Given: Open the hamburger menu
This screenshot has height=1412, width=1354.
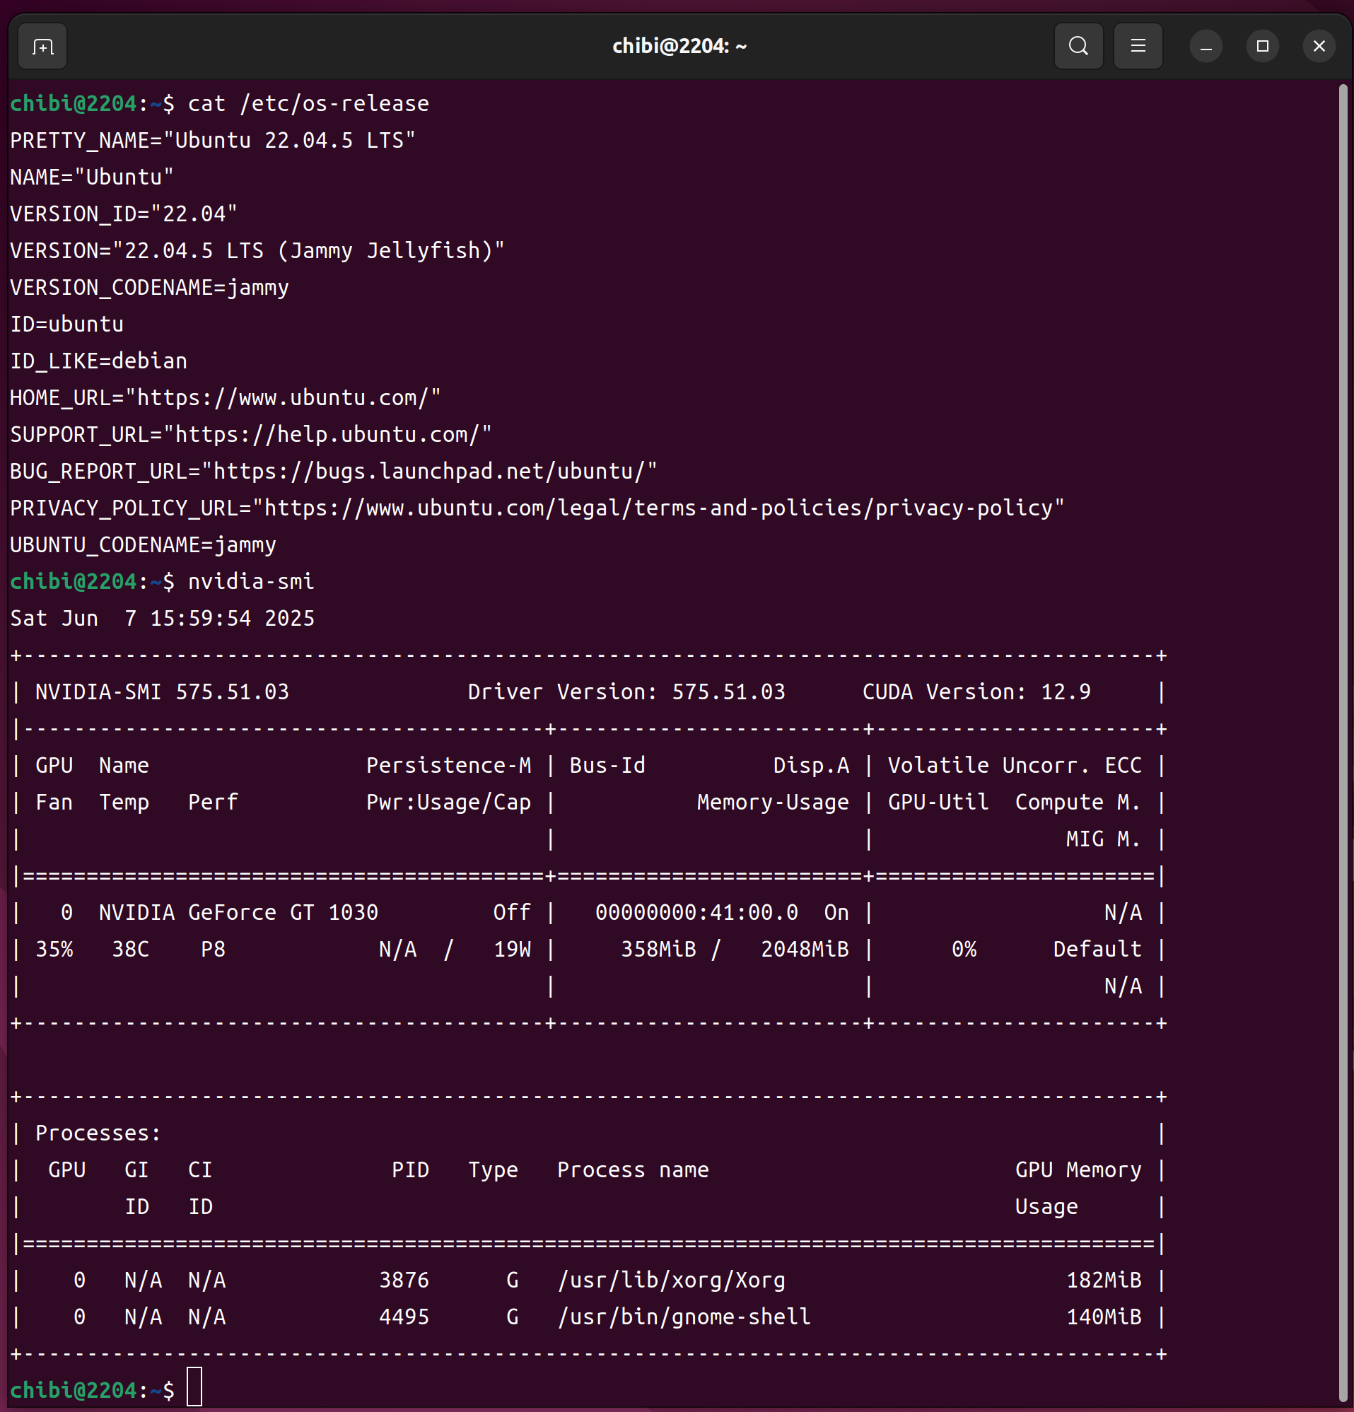Looking at the screenshot, I should tap(1138, 47).
